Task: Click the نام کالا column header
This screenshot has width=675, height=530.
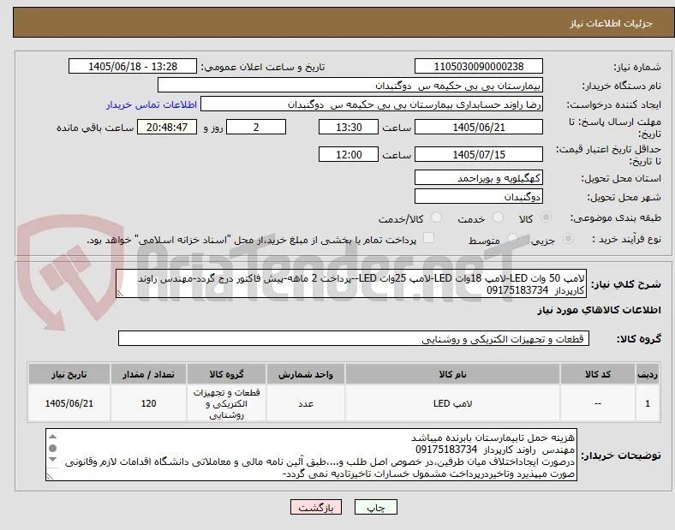Action: click(452, 374)
